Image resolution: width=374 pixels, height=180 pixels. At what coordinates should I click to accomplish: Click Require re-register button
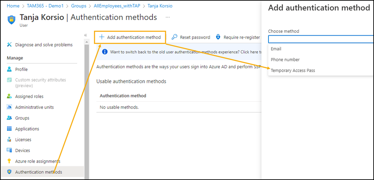point(238,37)
